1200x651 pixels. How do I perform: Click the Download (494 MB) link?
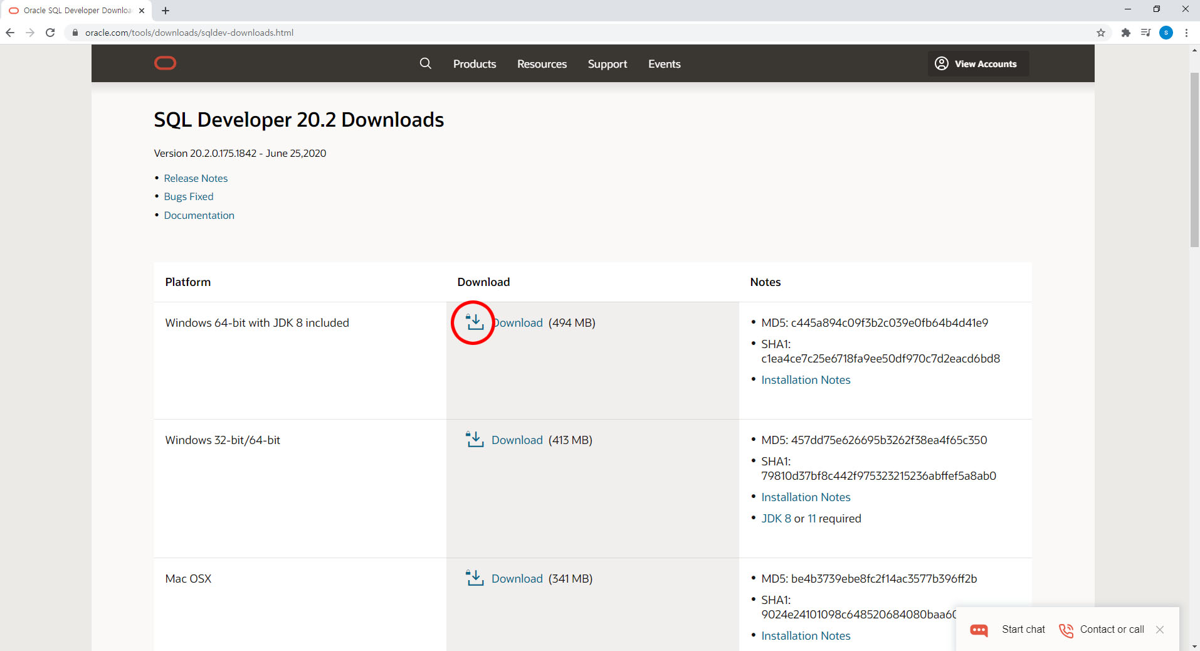(518, 322)
